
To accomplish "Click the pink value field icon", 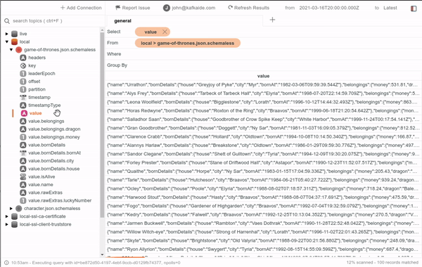I will [24, 113].
